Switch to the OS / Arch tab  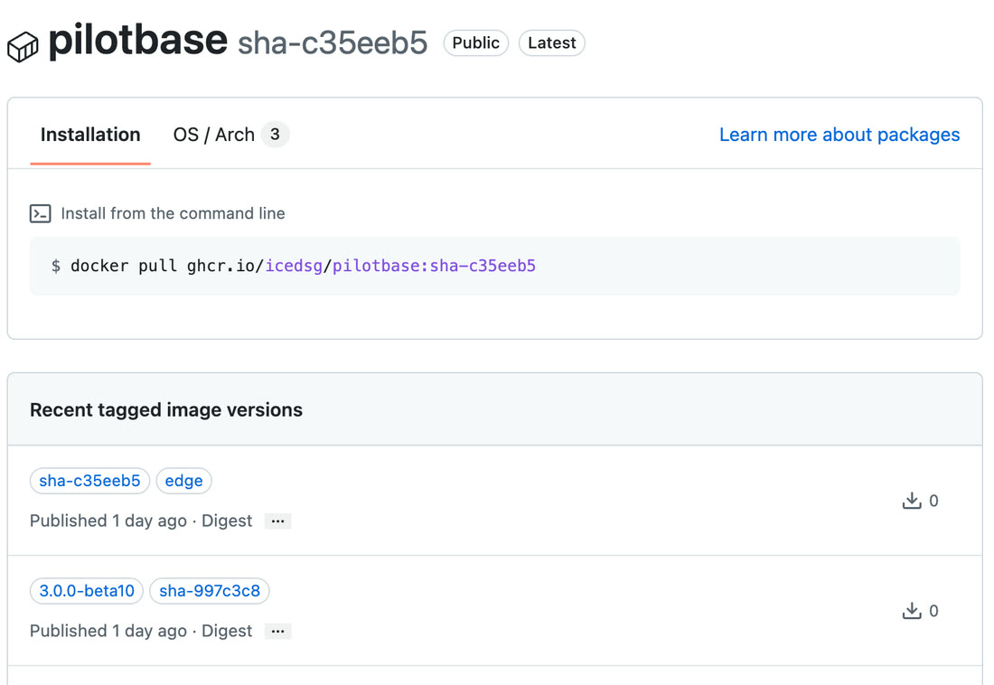230,135
